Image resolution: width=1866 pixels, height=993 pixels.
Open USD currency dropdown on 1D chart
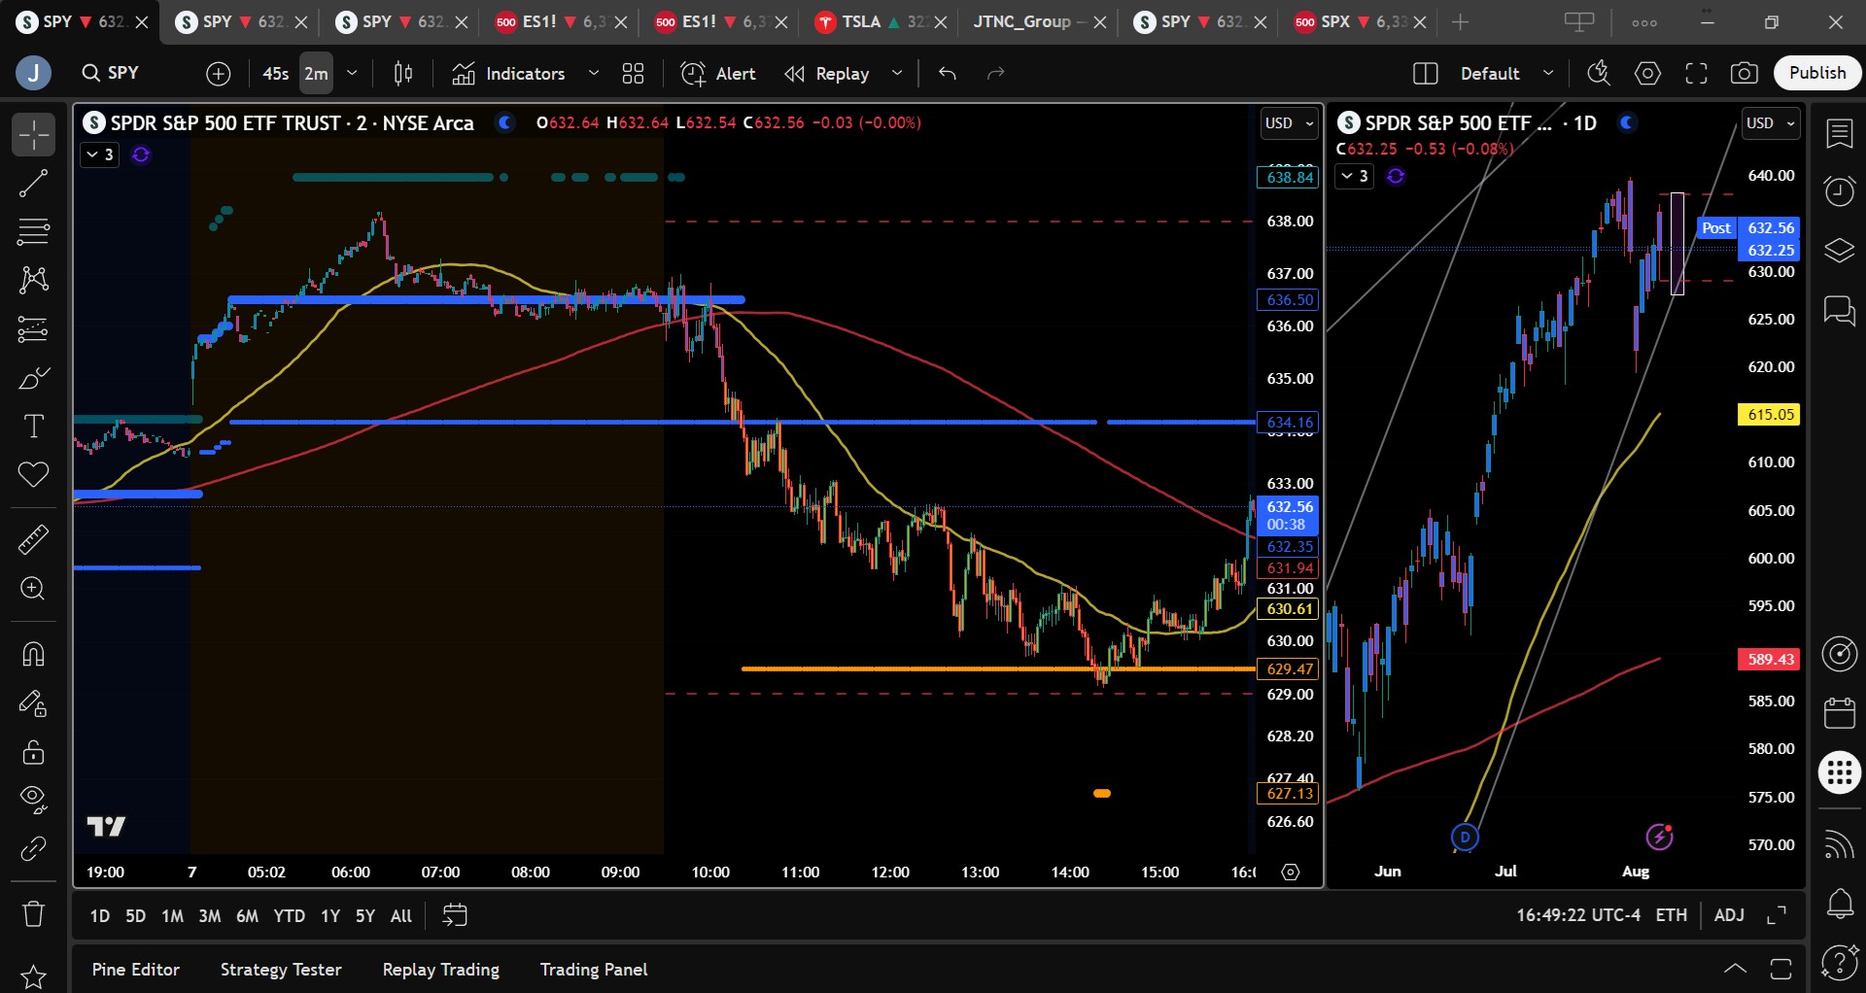[x=1770, y=123]
